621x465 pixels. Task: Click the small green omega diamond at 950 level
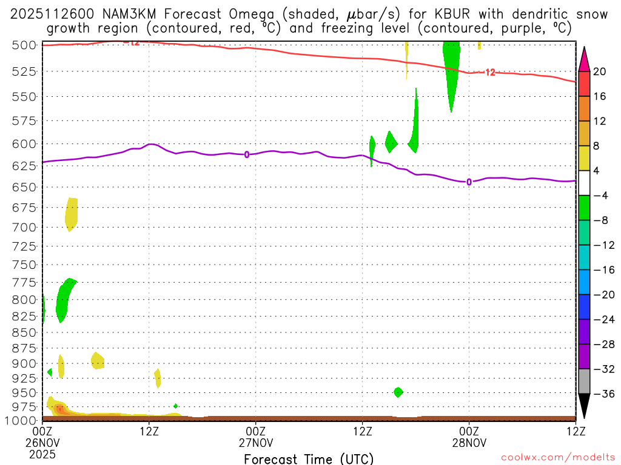tap(398, 392)
